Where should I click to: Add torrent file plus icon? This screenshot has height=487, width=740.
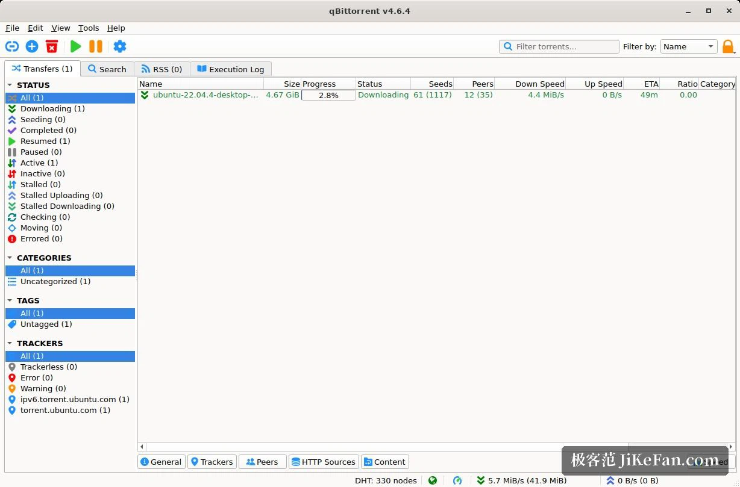pyautogui.click(x=32, y=46)
